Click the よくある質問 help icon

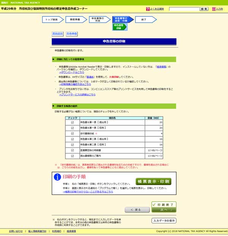[148, 9]
